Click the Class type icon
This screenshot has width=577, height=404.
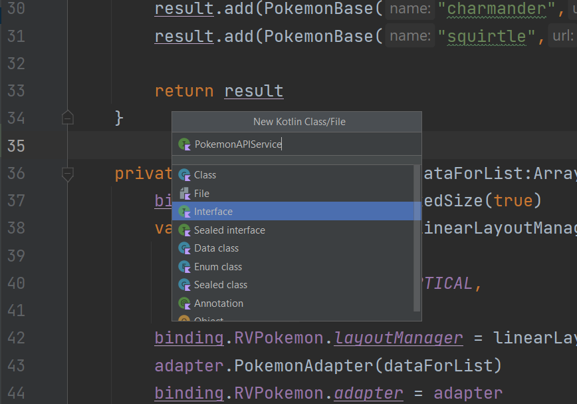pyautogui.click(x=184, y=175)
